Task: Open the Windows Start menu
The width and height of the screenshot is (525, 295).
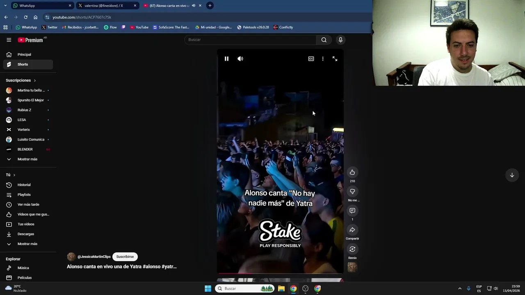Action: 208,288
